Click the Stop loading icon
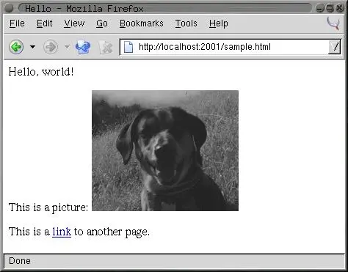 106,47
